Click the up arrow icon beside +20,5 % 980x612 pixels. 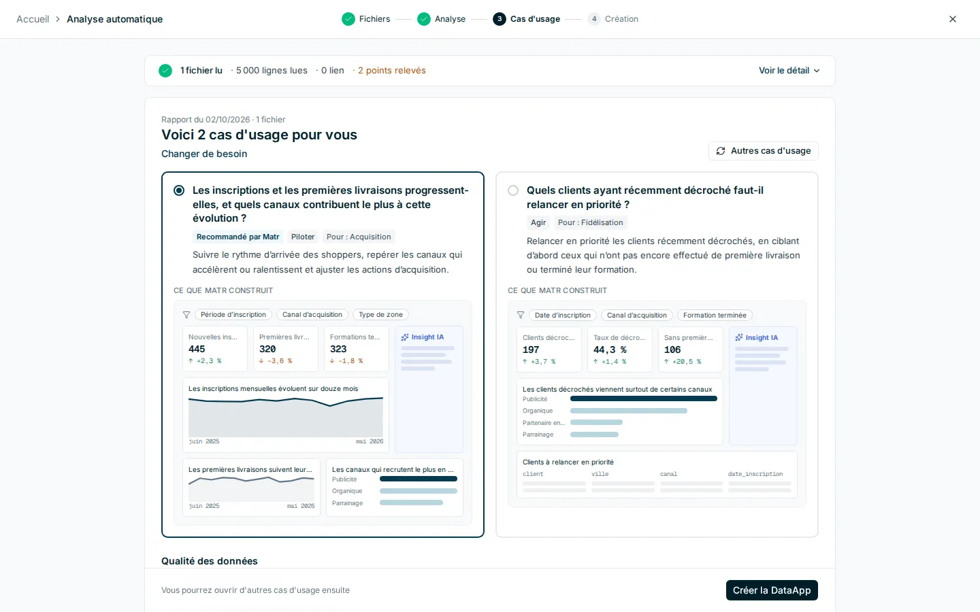(x=666, y=362)
